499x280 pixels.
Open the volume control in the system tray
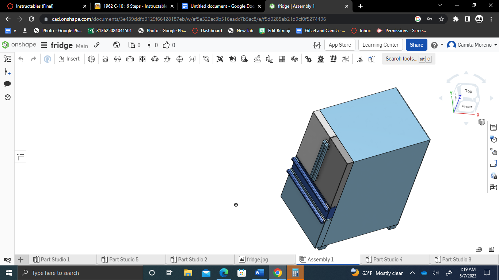click(435, 273)
